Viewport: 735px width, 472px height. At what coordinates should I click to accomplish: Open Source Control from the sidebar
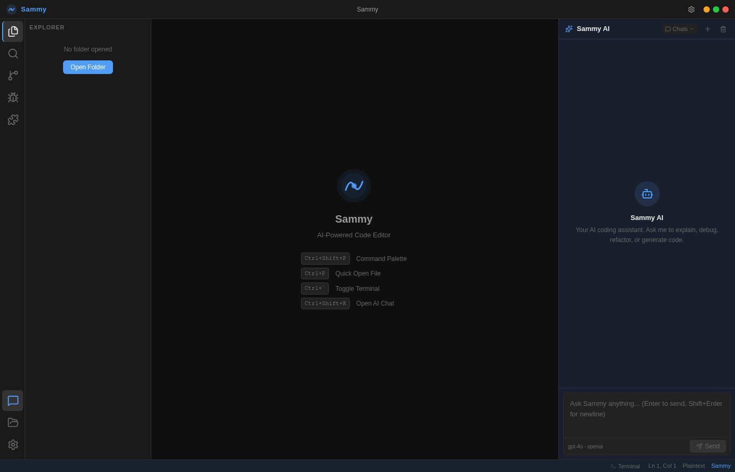13,76
